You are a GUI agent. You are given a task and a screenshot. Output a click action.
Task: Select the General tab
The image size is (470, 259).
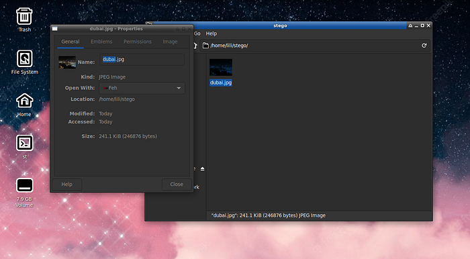(70, 42)
